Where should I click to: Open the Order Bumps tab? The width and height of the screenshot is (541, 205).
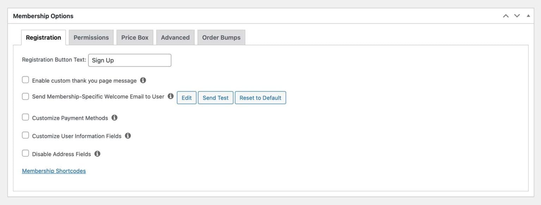click(221, 37)
